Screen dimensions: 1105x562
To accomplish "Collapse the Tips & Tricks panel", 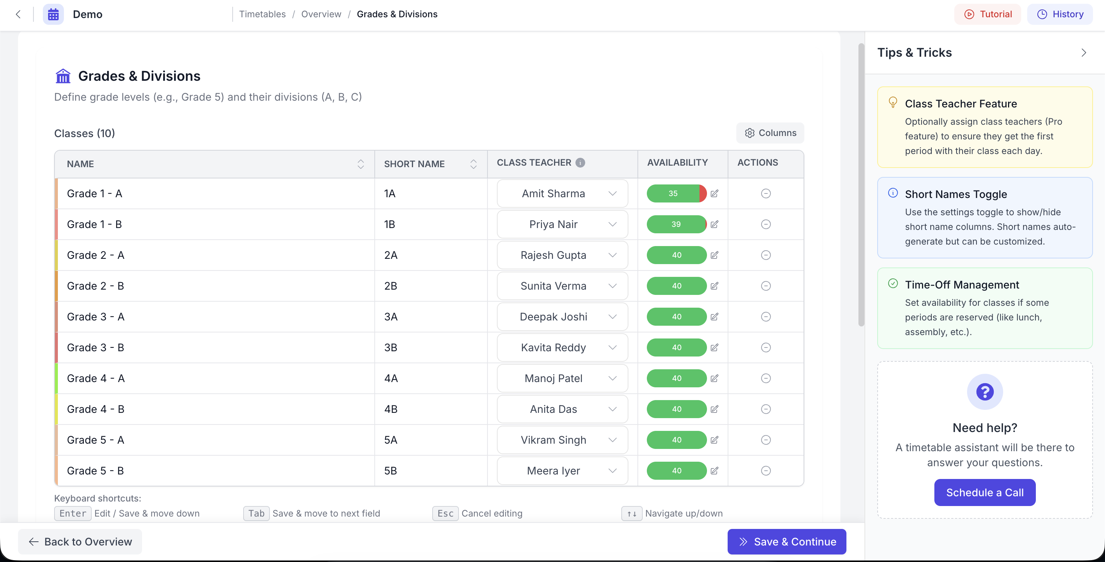I will pos(1084,52).
